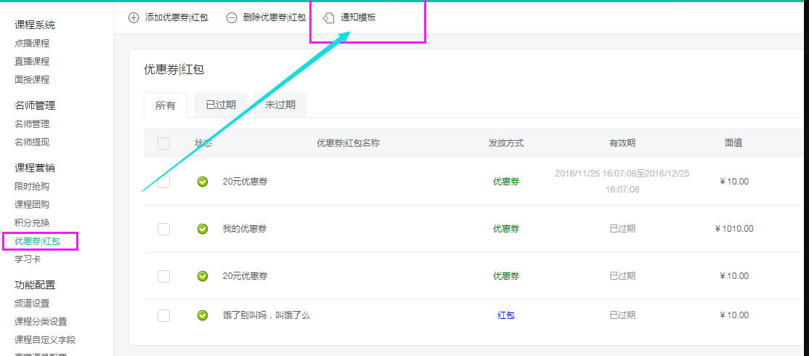Click the 功能配置 sidebar heading
809x356 pixels.
35,285
